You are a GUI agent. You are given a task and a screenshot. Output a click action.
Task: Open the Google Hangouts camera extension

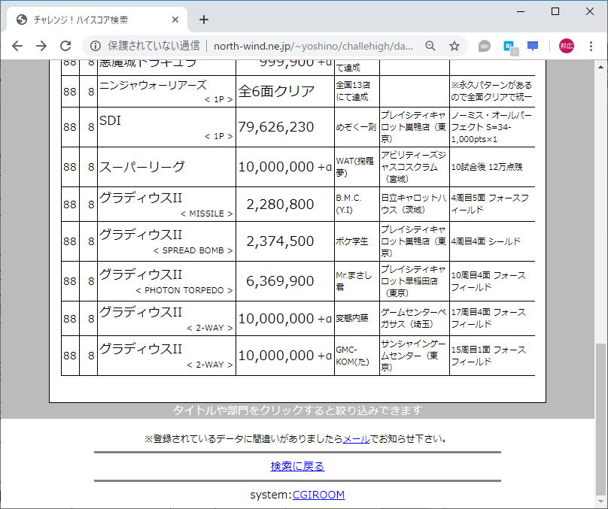(484, 46)
